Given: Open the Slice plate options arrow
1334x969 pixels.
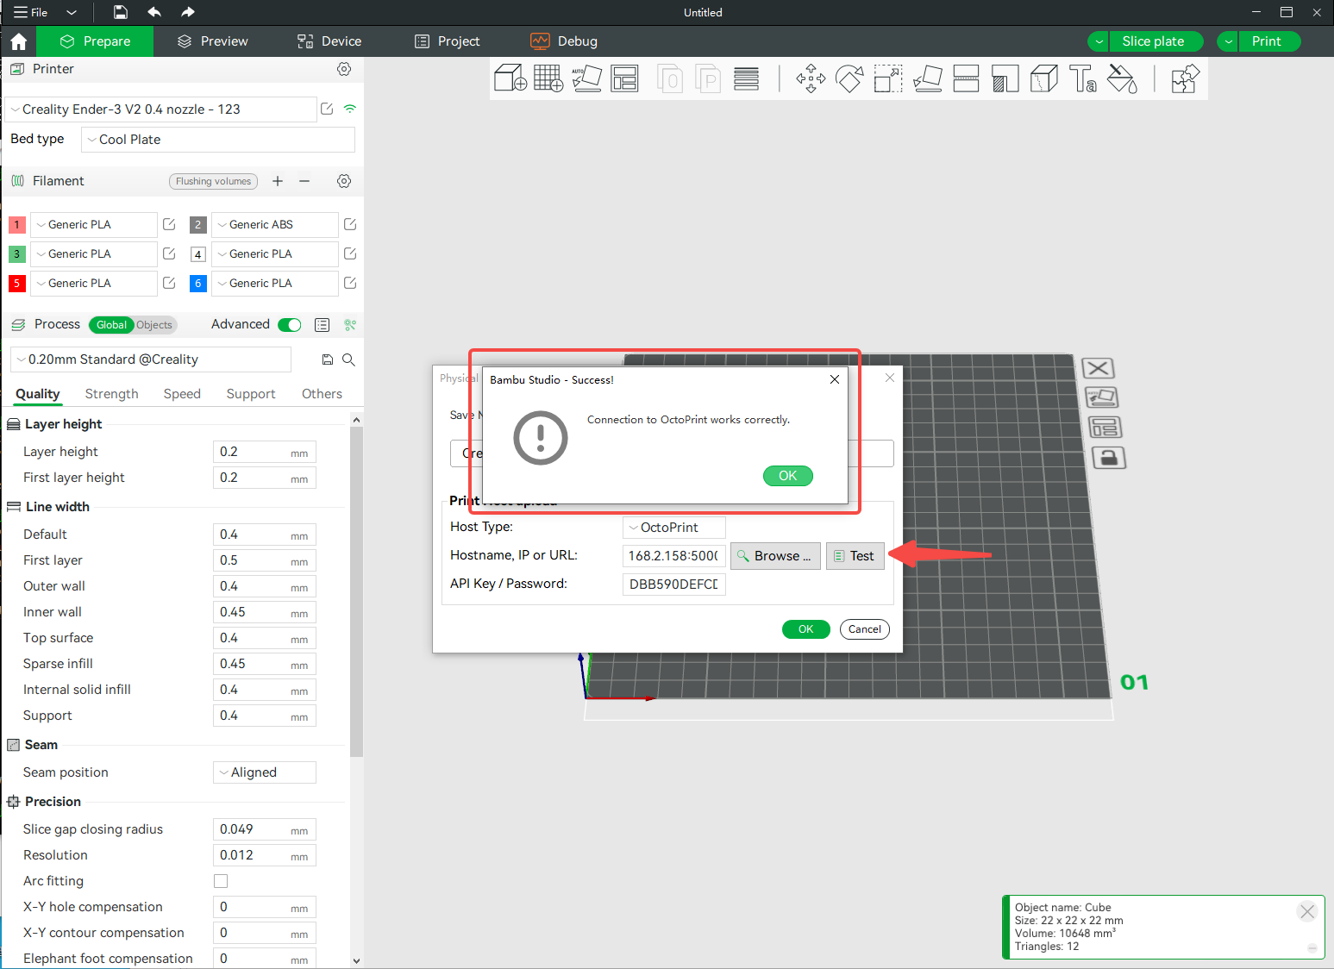Looking at the screenshot, I should (x=1099, y=41).
